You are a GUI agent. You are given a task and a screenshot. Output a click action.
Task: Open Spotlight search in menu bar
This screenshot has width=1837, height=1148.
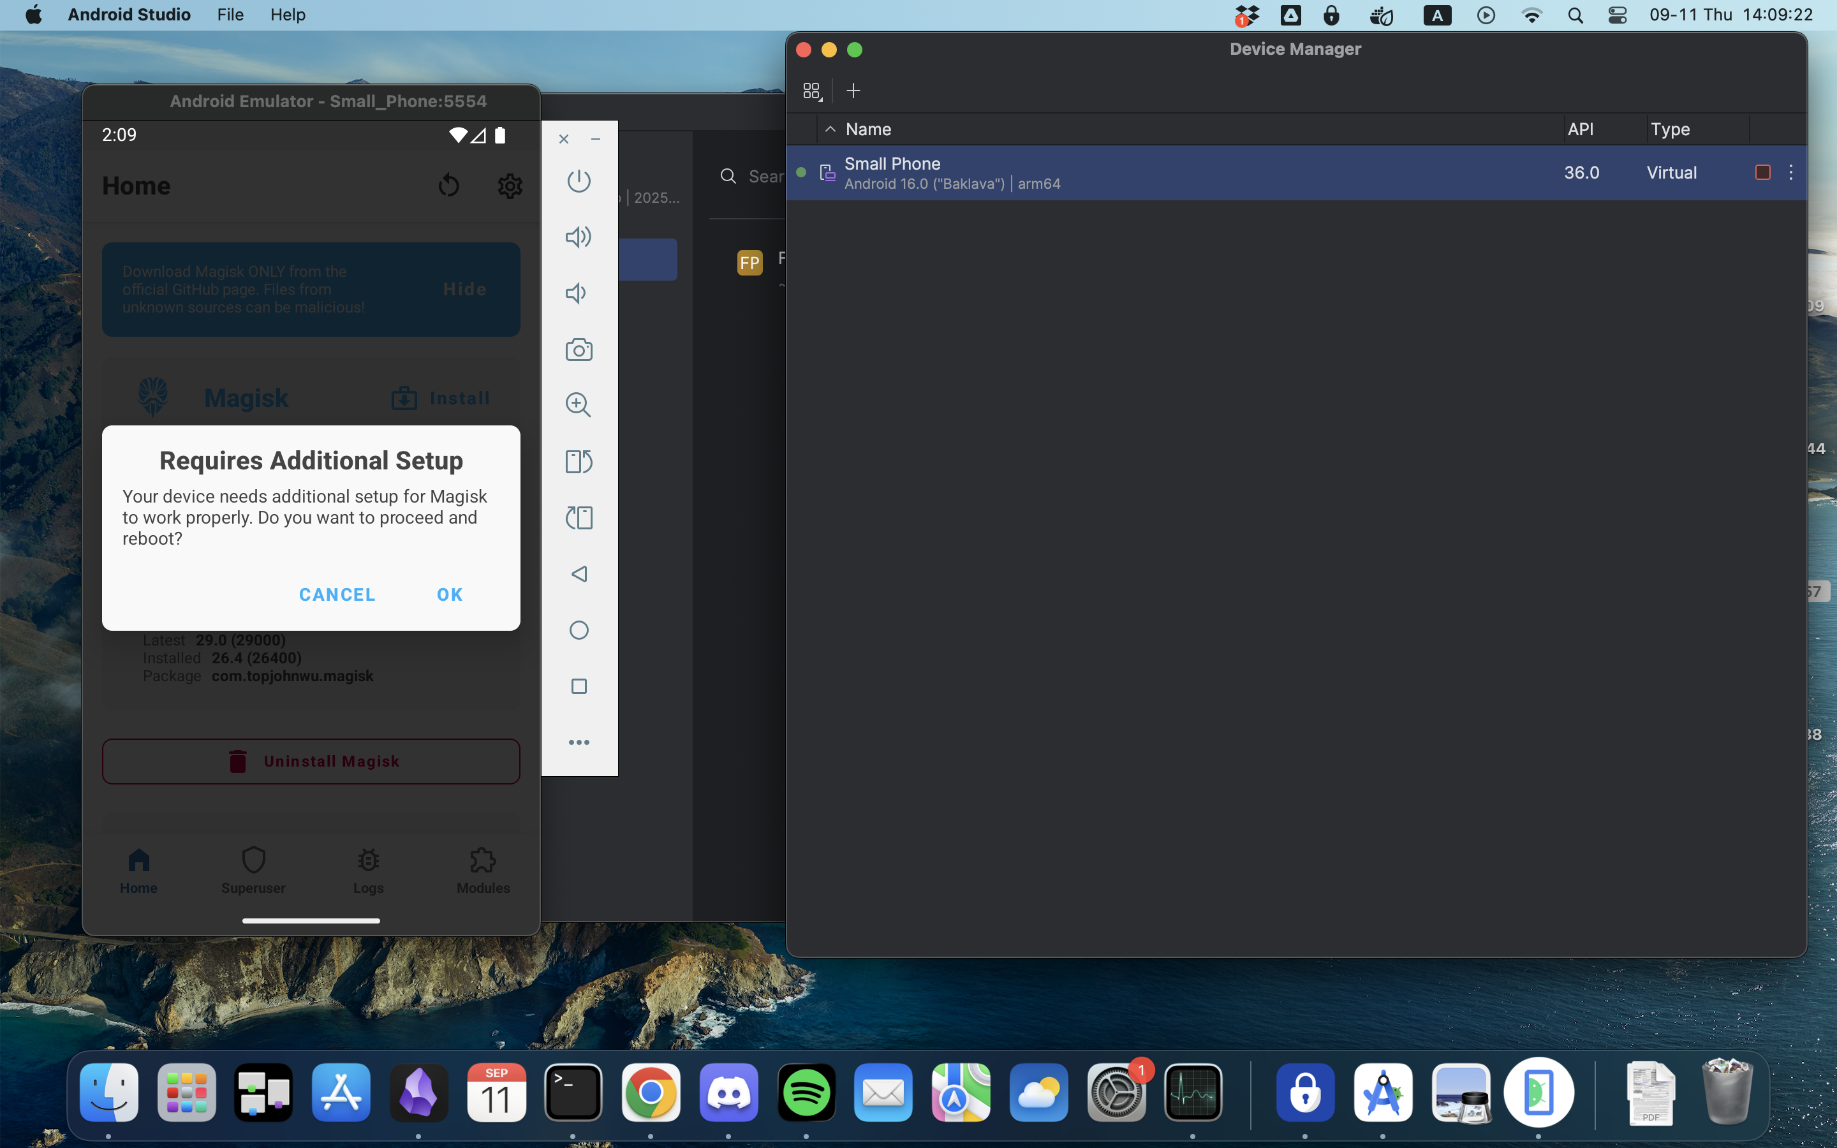coord(1575,15)
